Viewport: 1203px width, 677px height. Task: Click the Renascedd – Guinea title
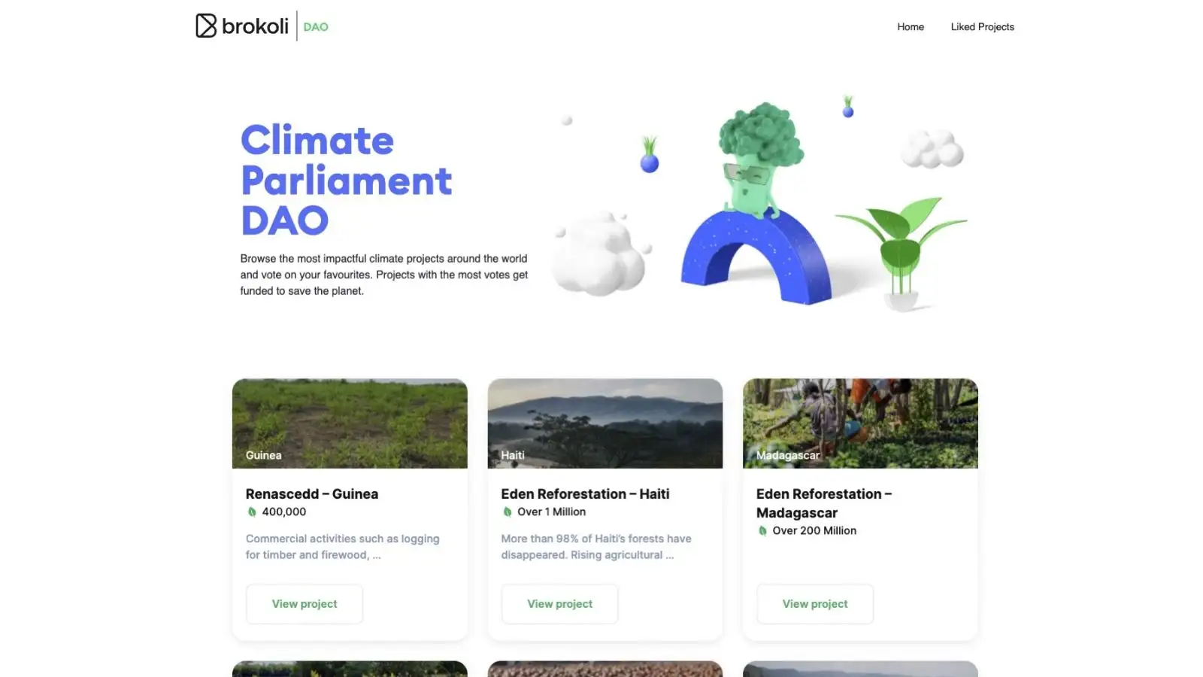click(312, 494)
